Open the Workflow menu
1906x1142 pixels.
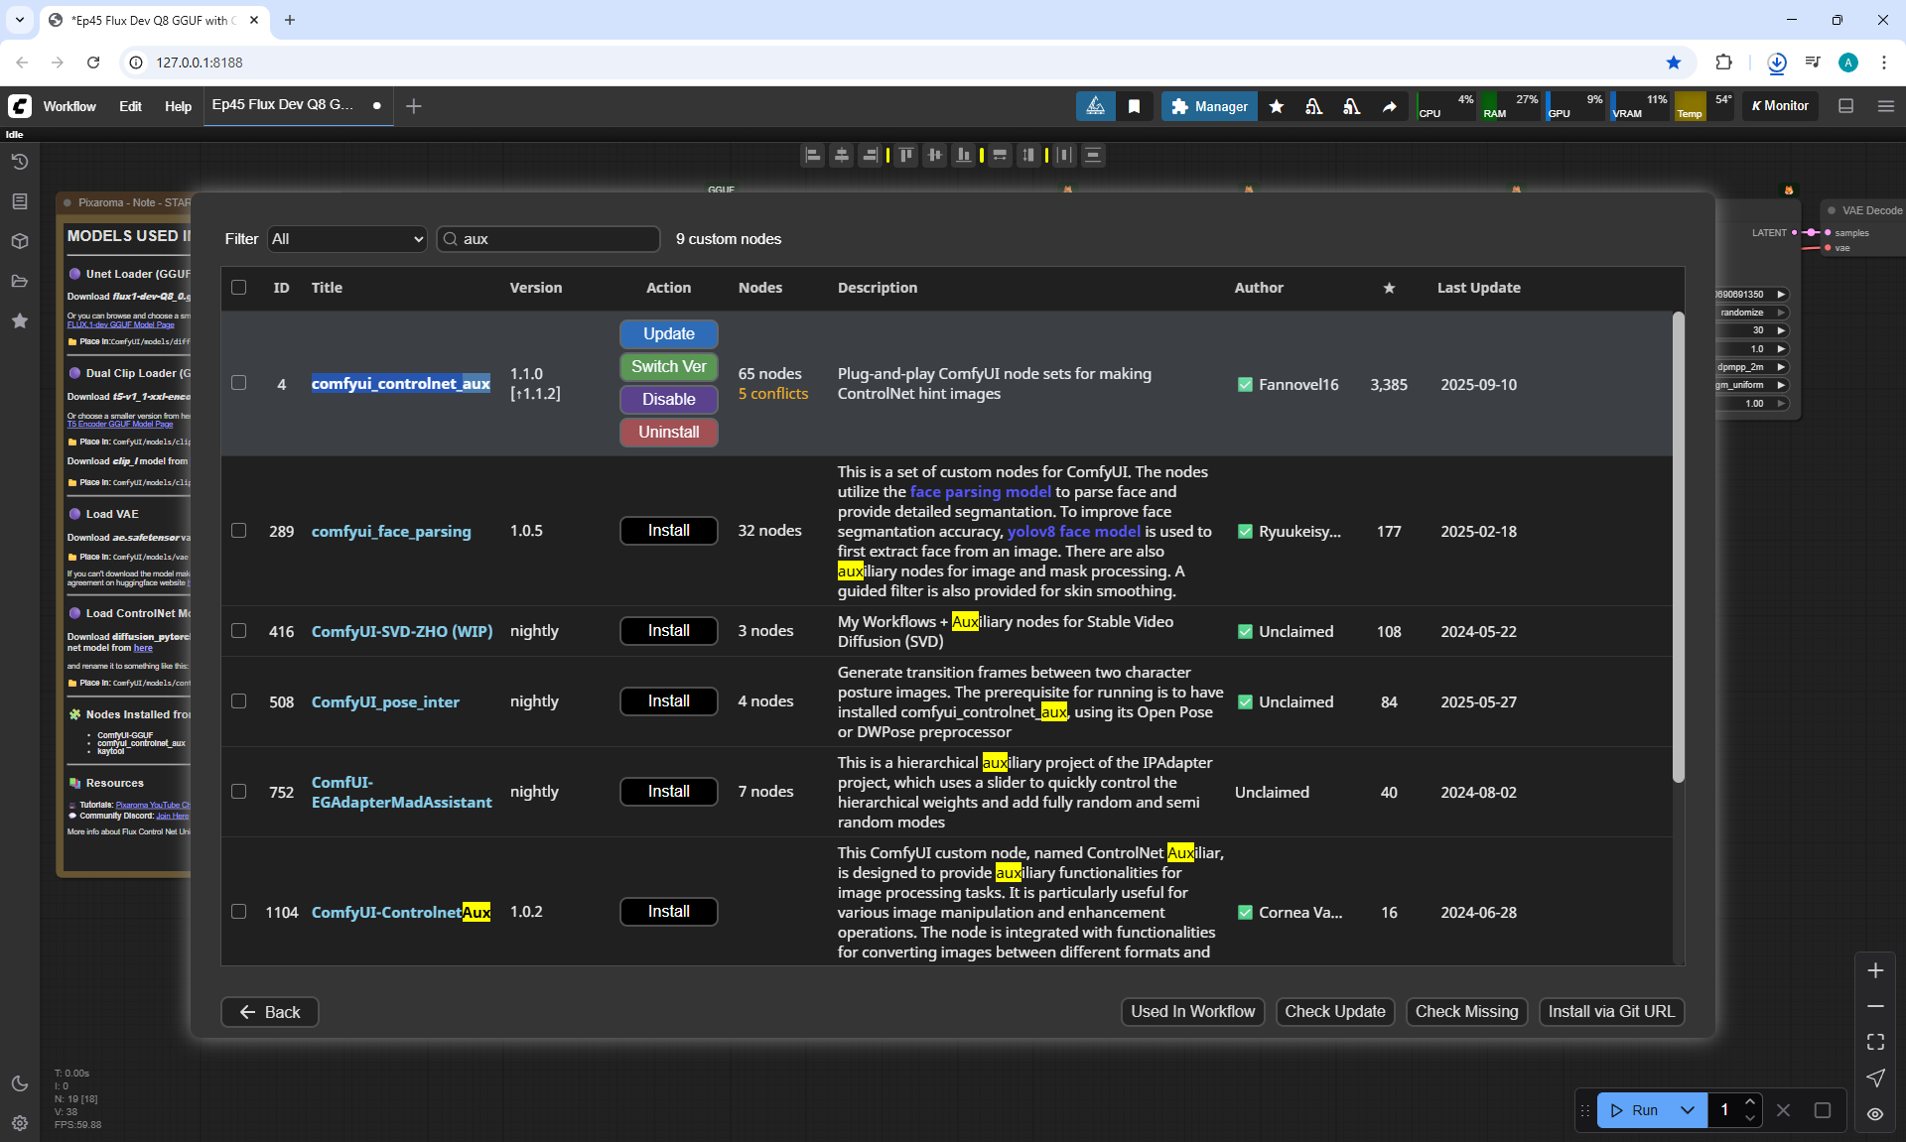[x=69, y=106]
